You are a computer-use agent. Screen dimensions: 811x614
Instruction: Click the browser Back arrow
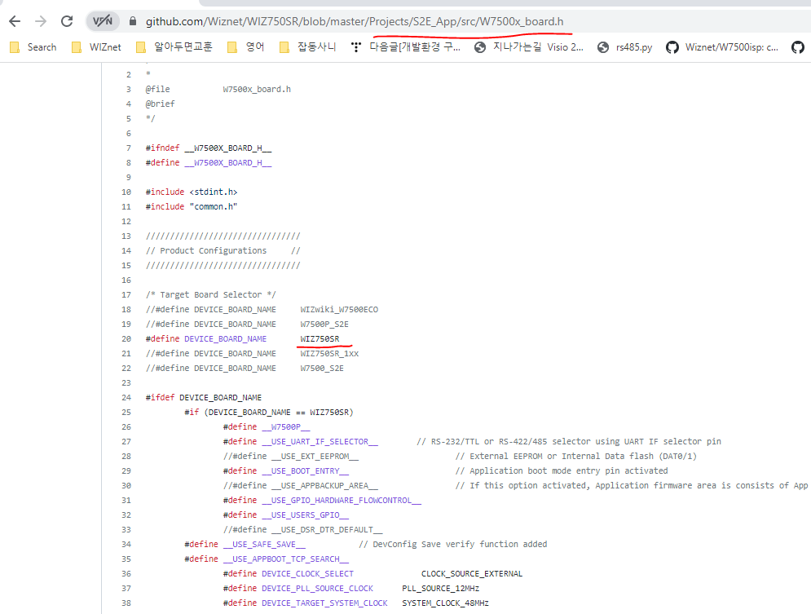[x=15, y=21]
